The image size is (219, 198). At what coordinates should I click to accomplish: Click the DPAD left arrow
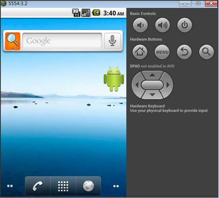tap(137, 85)
